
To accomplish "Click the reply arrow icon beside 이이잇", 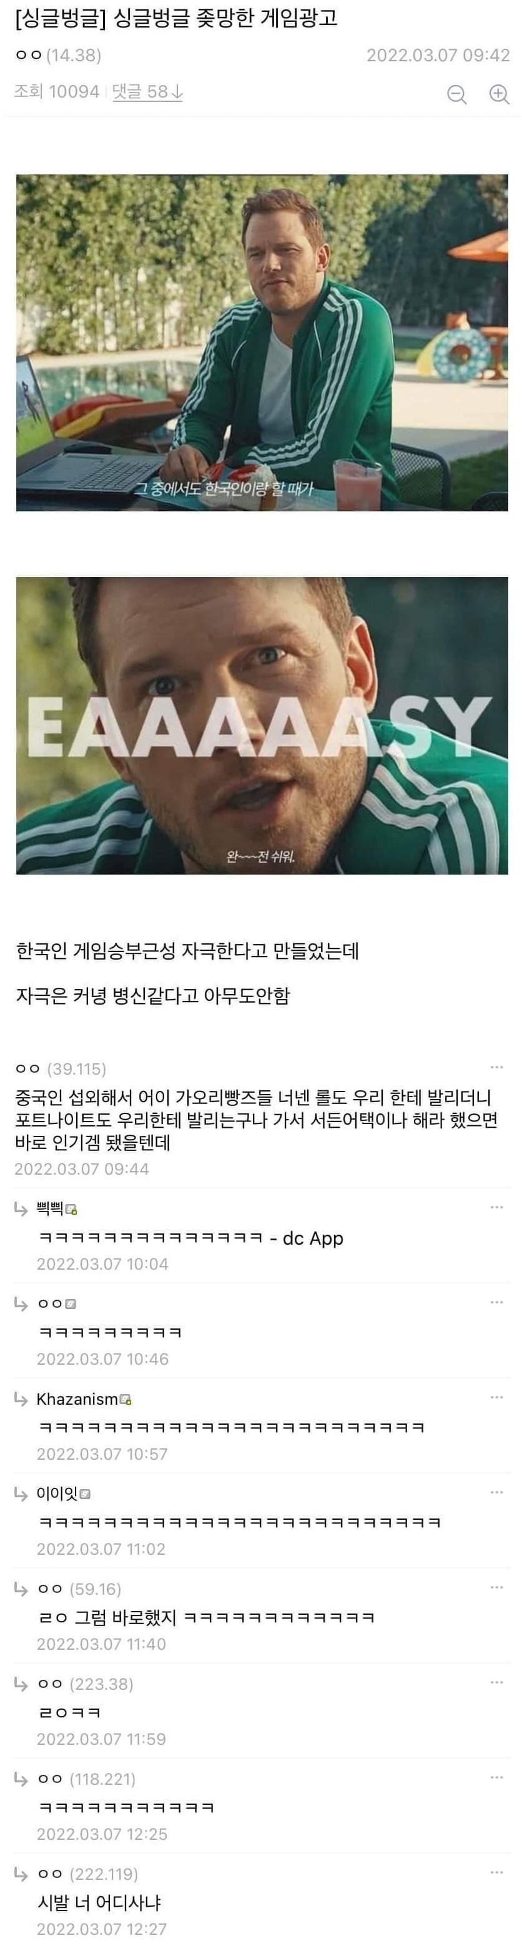I will (x=21, y=1494).
